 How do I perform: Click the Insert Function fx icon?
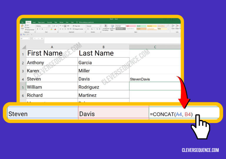pyautogui.click(x=42, y=38)
